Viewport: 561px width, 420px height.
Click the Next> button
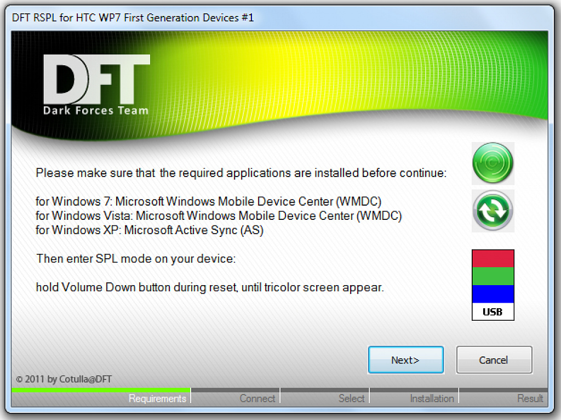tap(406, 360)
